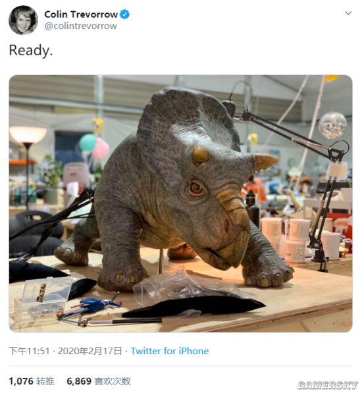Open the baby triceratops photo
The height and width of the screenshot is (393, 362).
180,203
